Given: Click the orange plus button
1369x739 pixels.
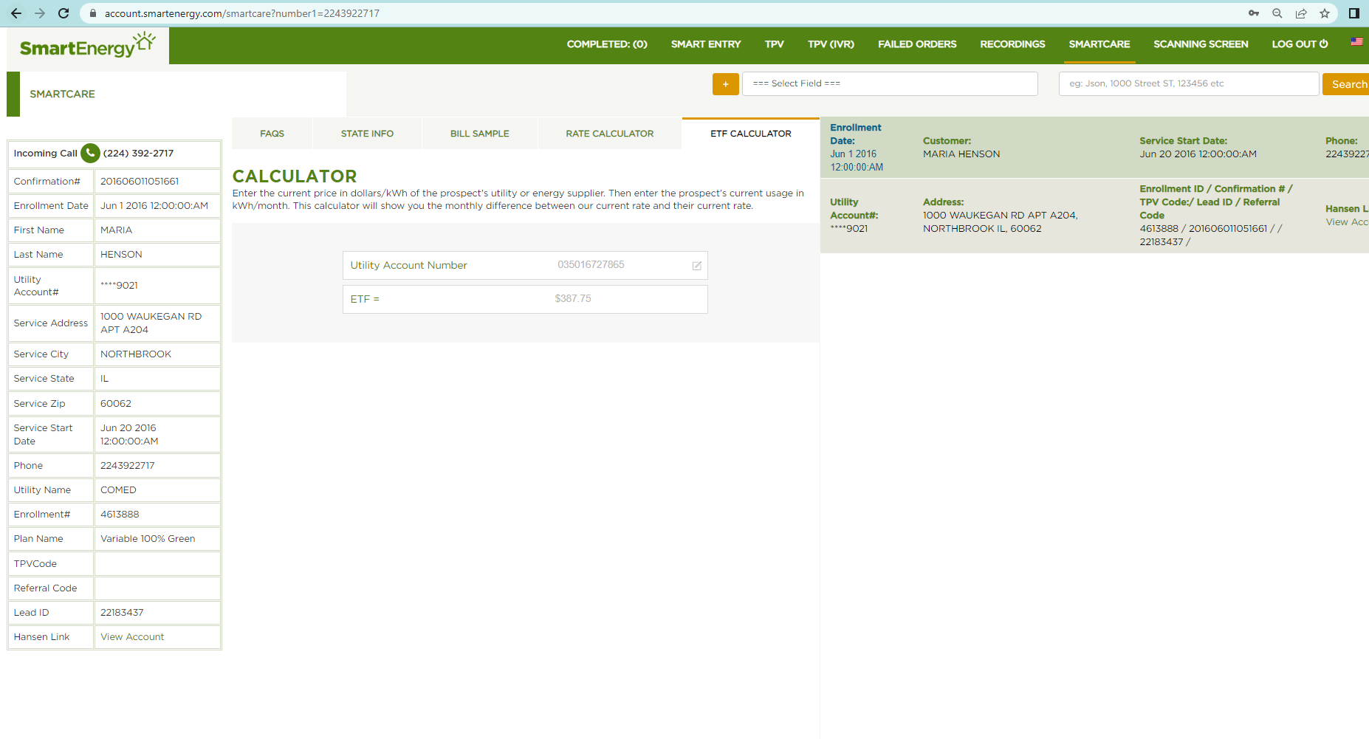Looking at the screenshot, I should point(725,84).
